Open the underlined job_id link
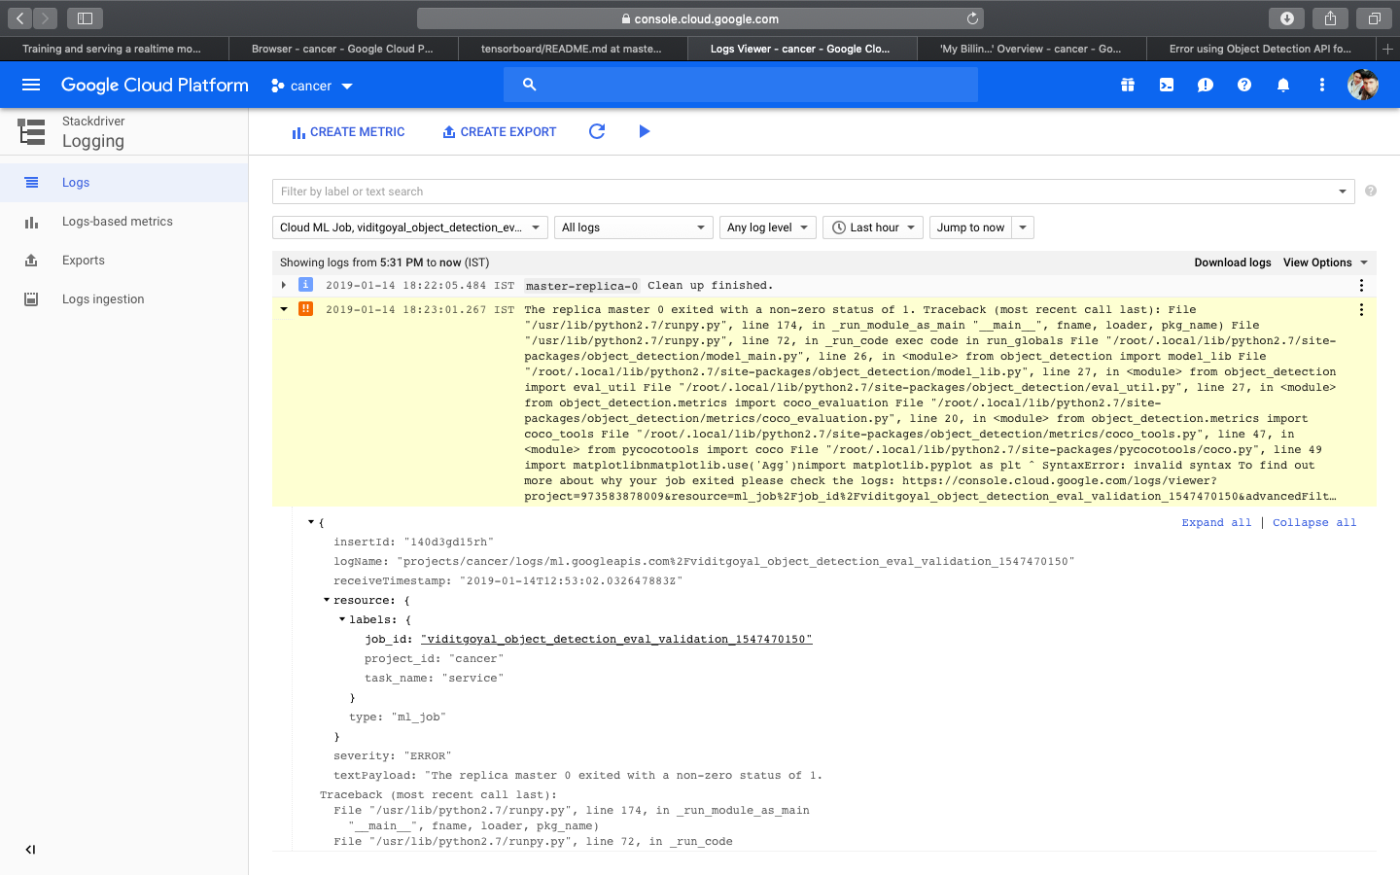This screenshot has height=875, width=1400. click(616, 639)
